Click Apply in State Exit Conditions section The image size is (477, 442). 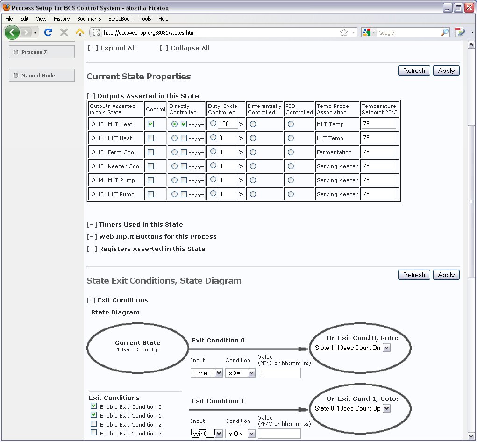pos(446,275)
